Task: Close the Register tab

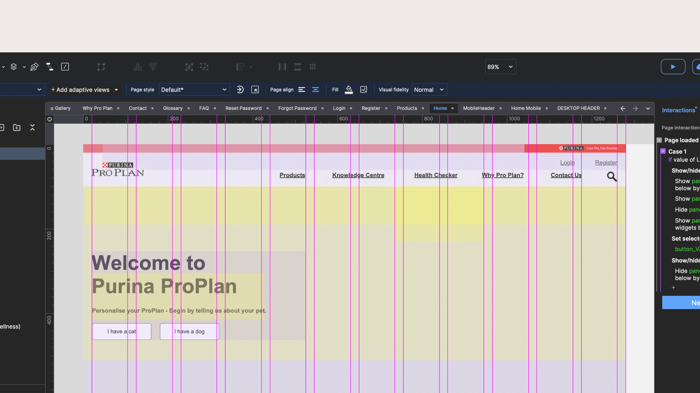Action: point(386,108)
